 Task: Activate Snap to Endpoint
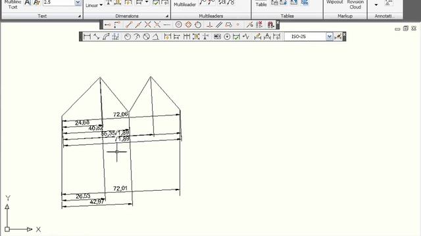click(129, 25)
